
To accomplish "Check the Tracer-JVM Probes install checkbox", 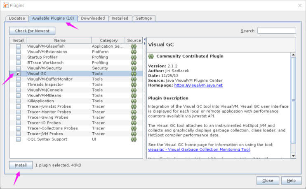I will tap(18, 134).
